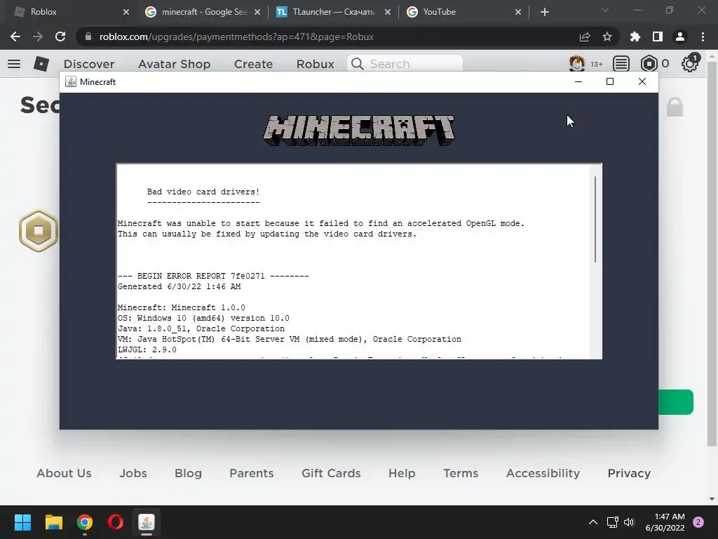Open the Help footer link

pos(402,473)
